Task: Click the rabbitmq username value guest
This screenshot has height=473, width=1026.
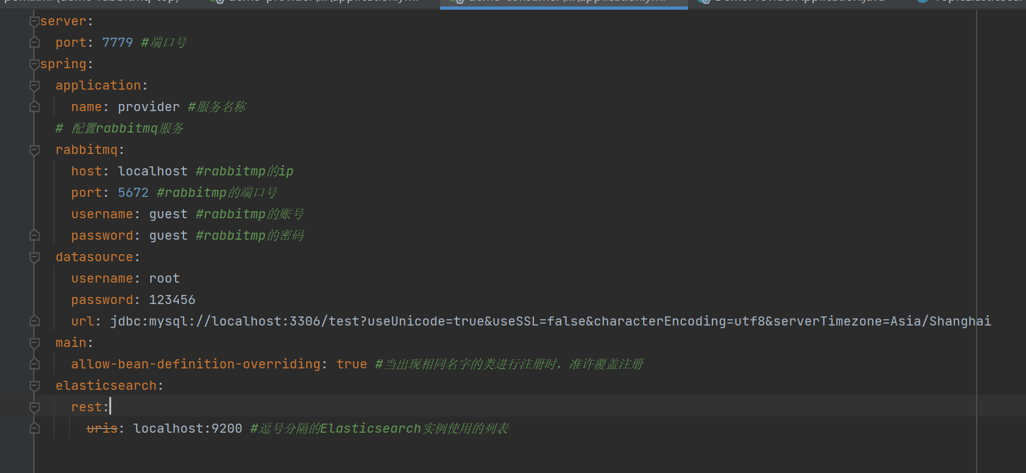Action: click(168, 214)
